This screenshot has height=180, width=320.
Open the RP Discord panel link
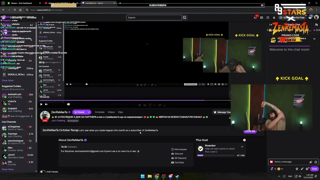point(179,158)
